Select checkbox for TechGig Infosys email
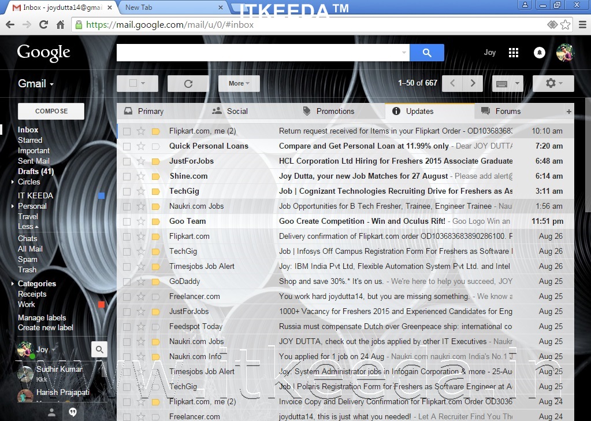591x421 pixels. (x=127, y=252)
